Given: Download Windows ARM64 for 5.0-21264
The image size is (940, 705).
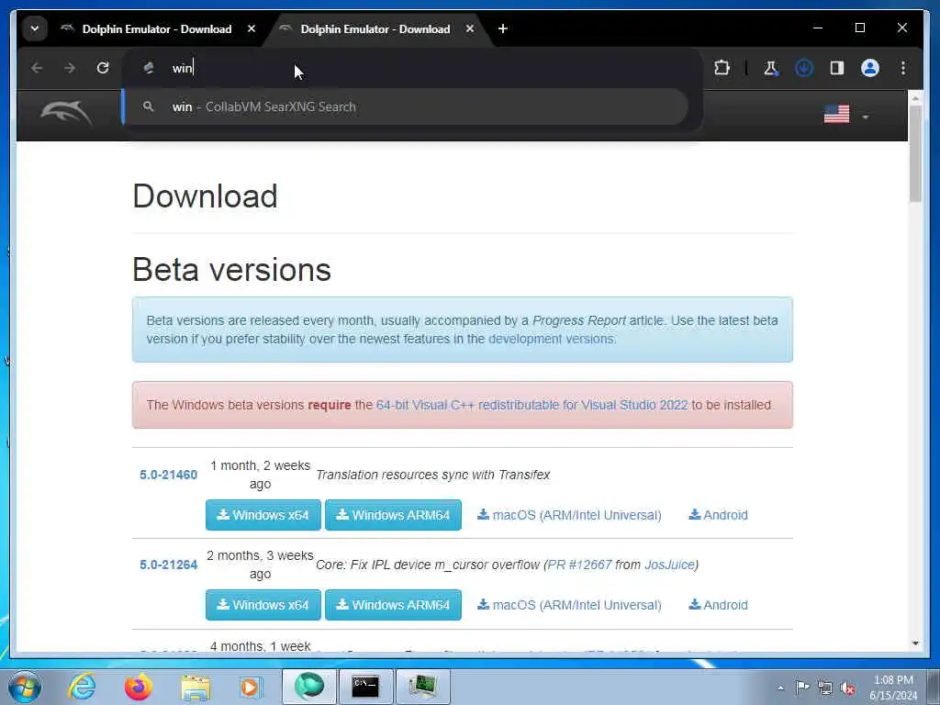Looking at the screenshot, I should tap(393, 605).
